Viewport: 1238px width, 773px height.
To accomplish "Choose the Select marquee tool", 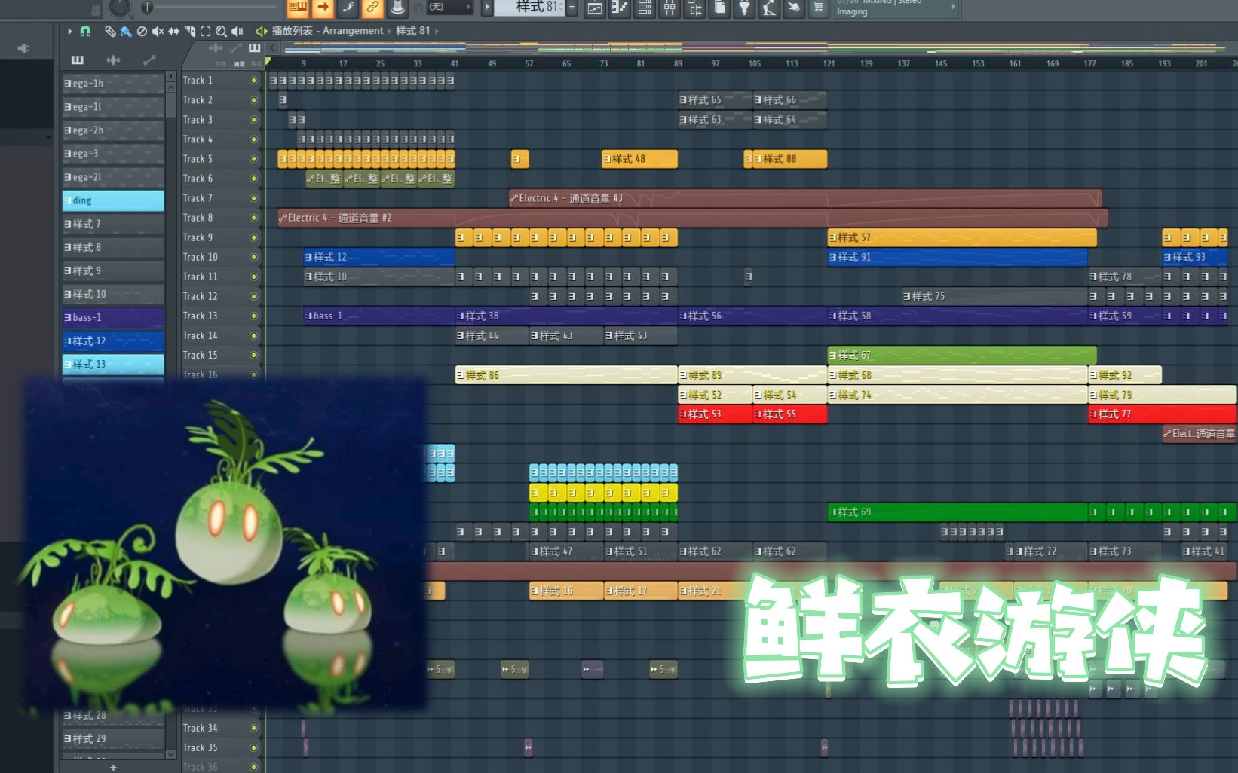I will click(x=205, y=31).
